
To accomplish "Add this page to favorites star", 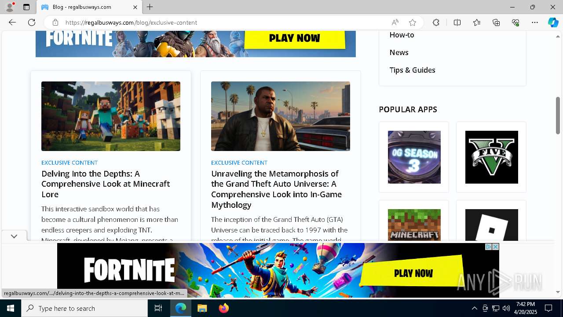I will click(413, 22).
